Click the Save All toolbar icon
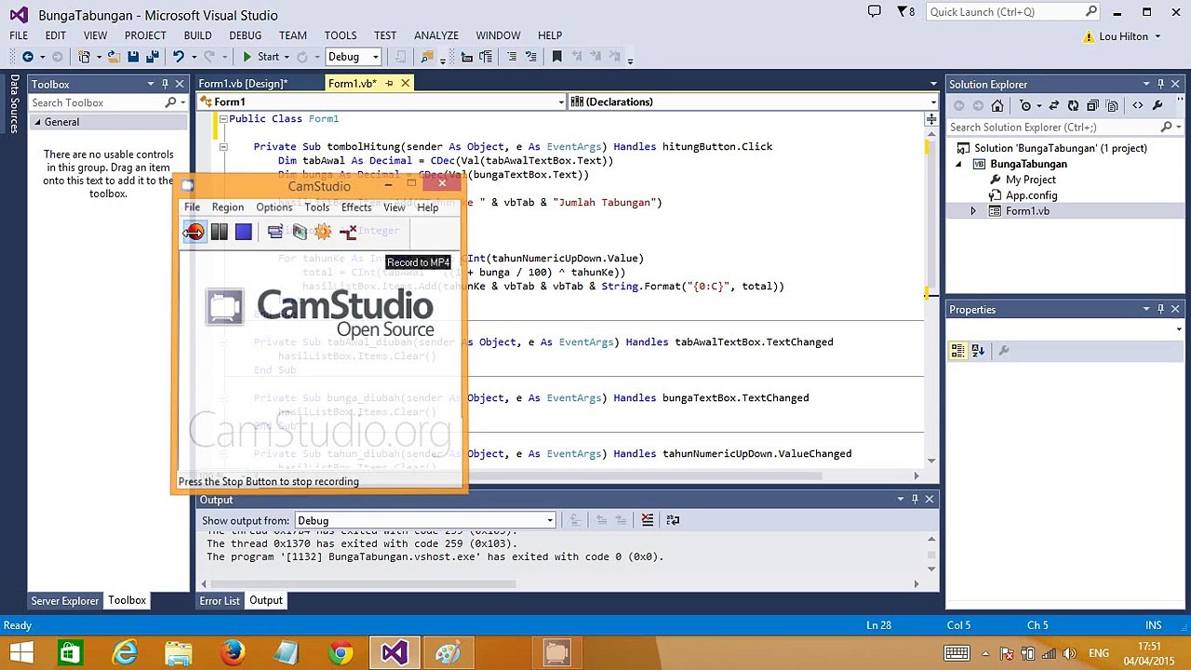Screen dimensions: 1191x670 153,57
